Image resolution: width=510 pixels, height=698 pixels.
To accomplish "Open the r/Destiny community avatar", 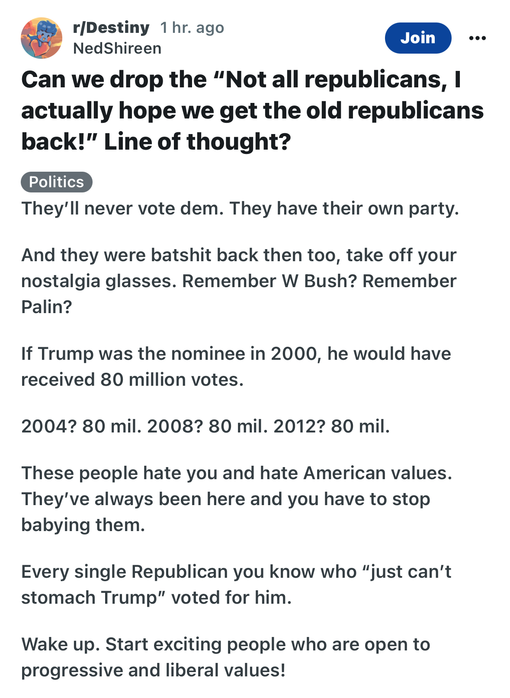I will tap(42, 38).
